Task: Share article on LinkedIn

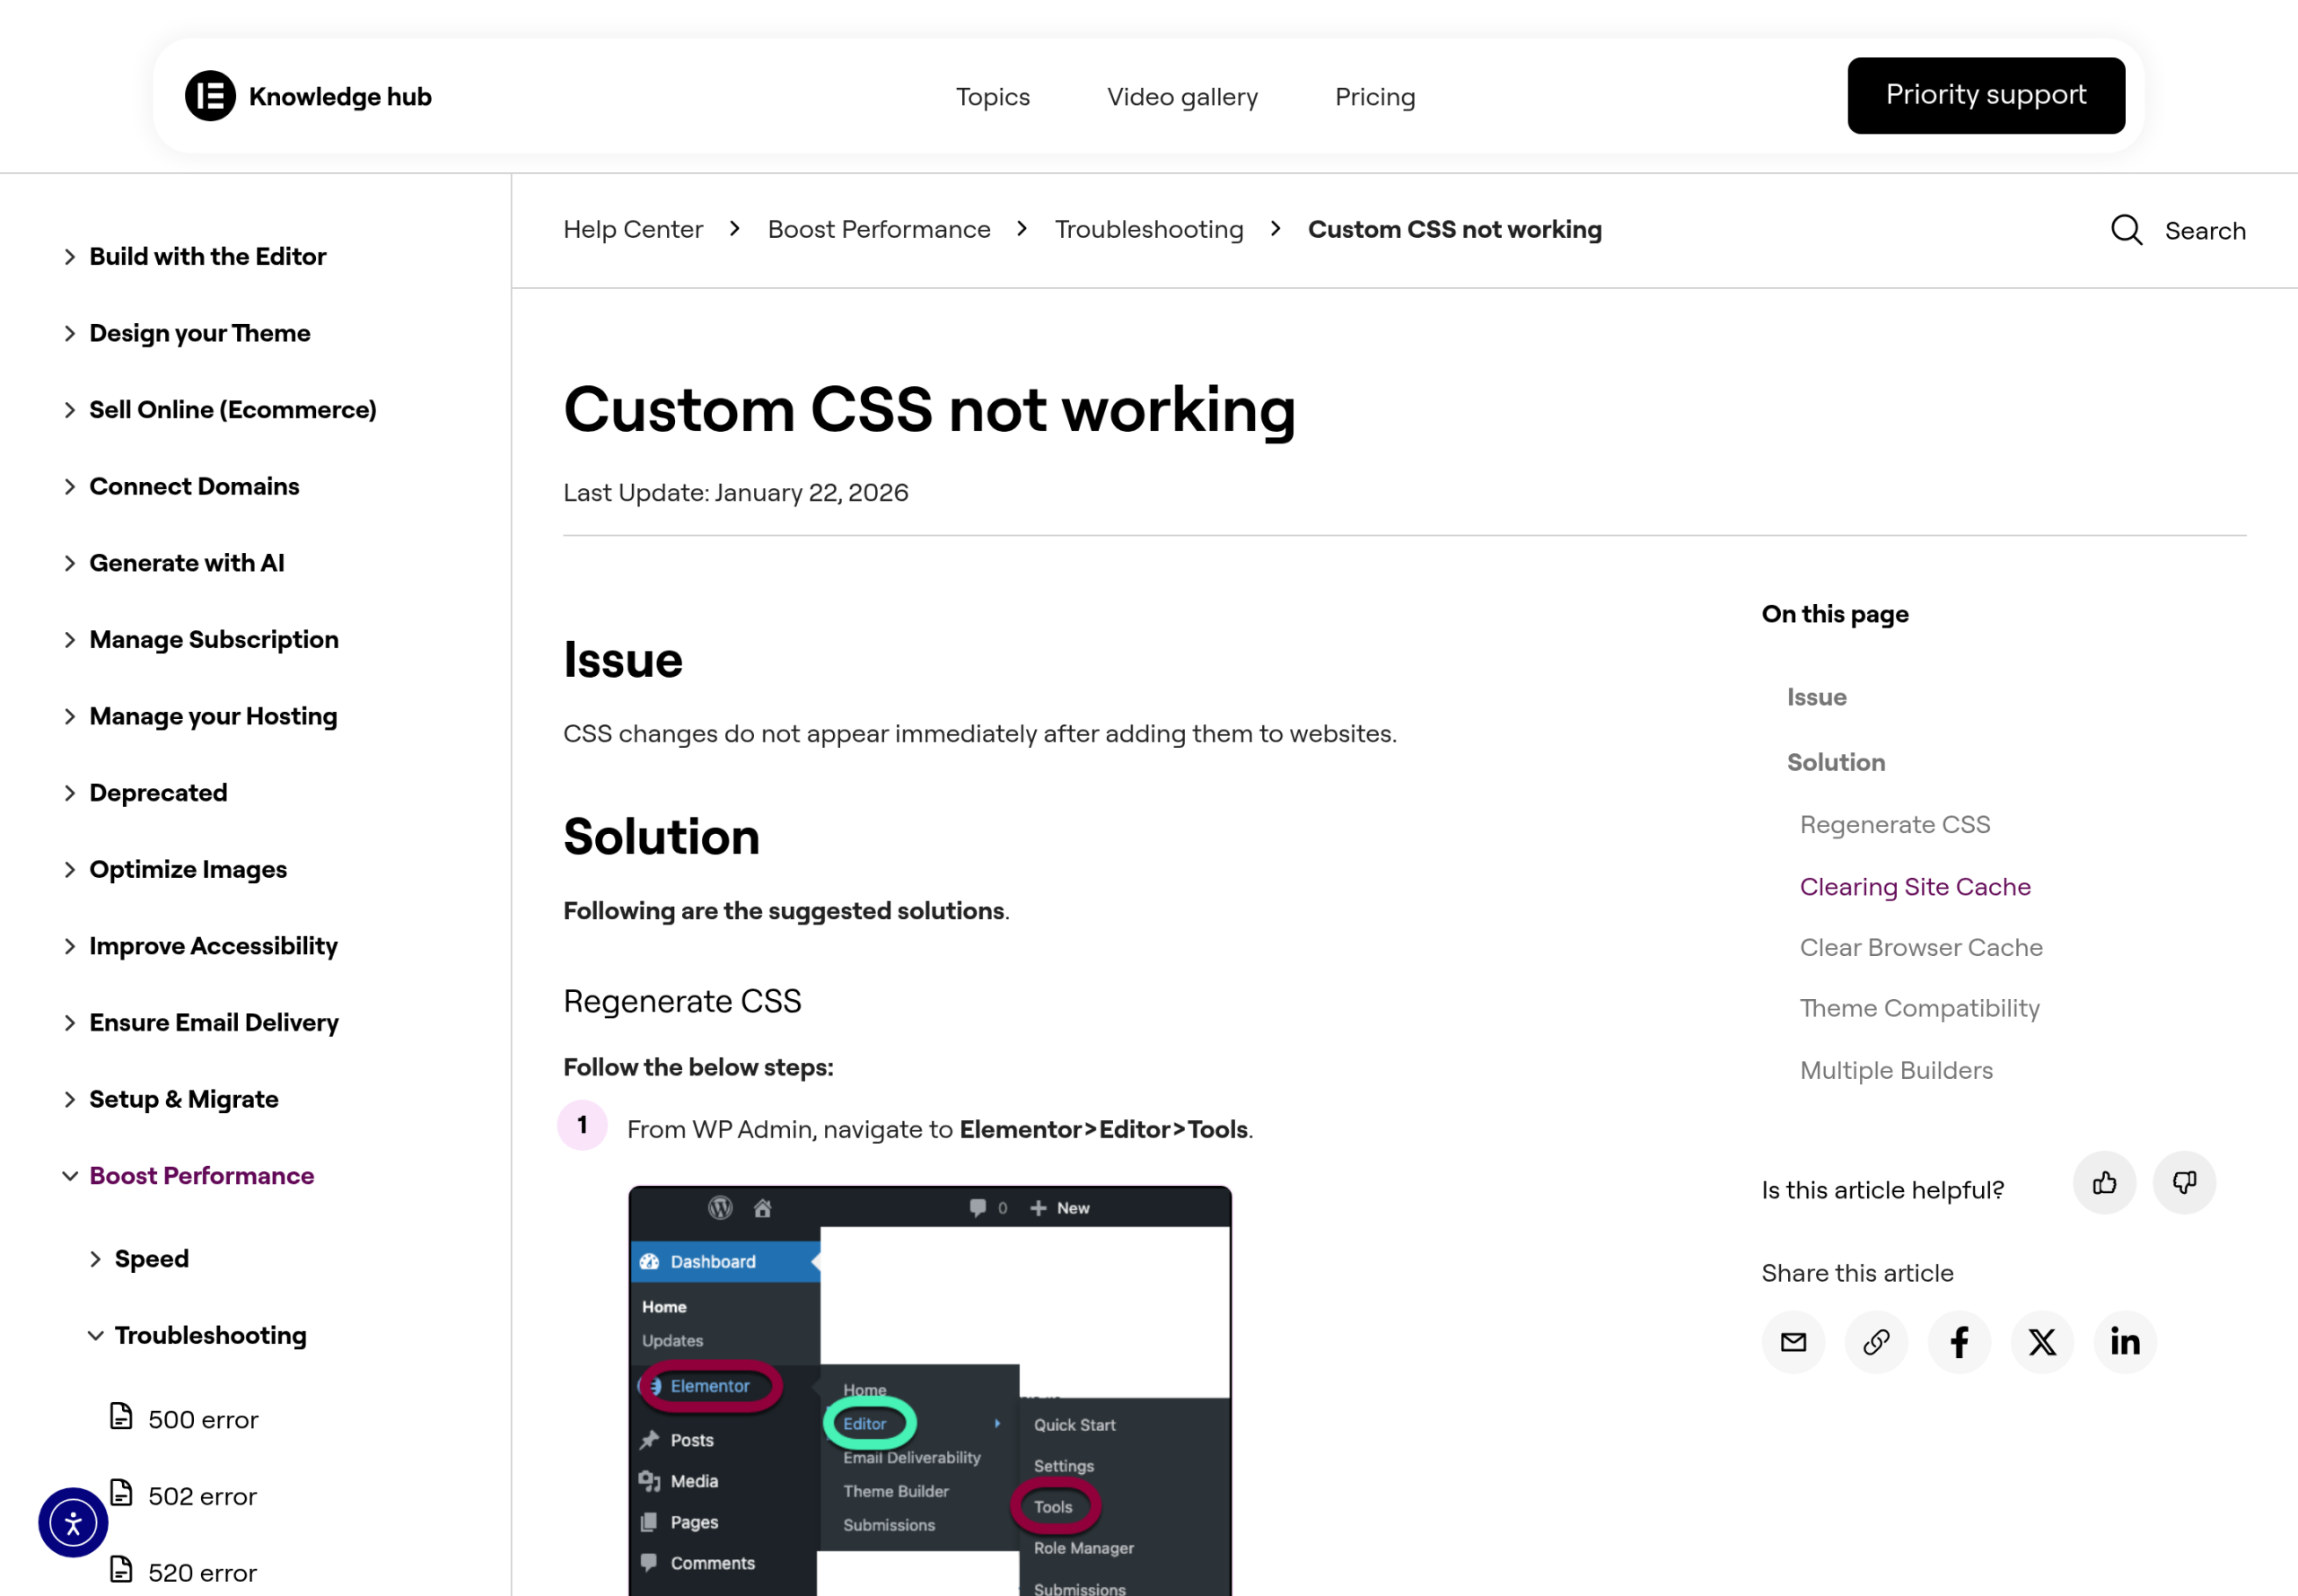Action: (2125, 1342)
